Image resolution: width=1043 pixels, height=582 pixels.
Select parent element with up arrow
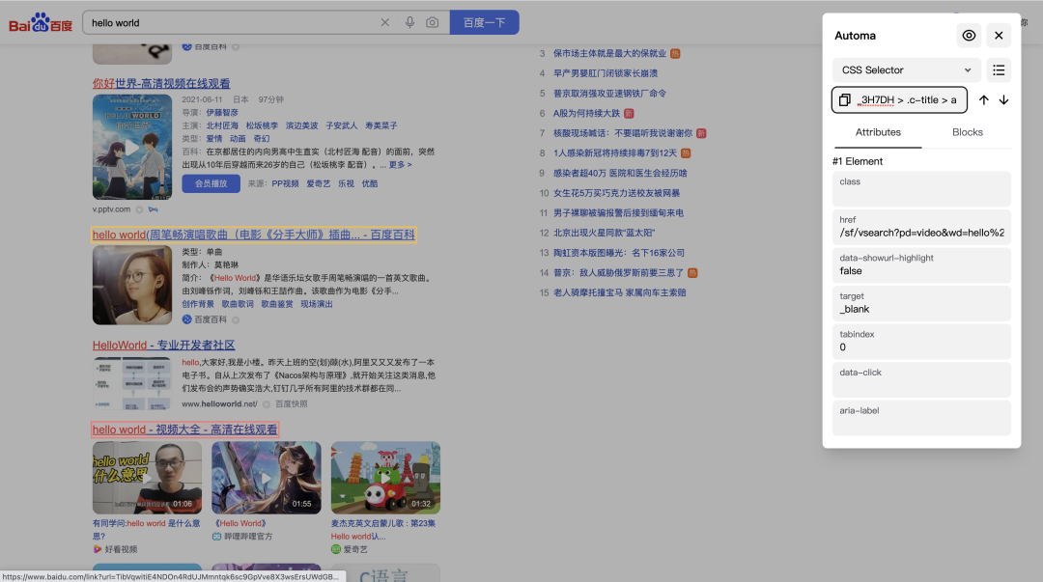click(983, 99)
